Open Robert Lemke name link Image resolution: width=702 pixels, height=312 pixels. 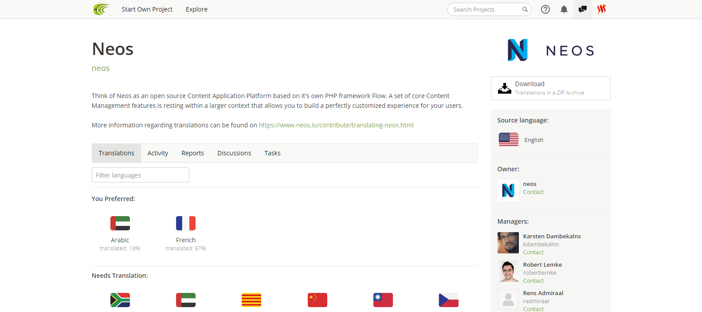tap(542, 265)
